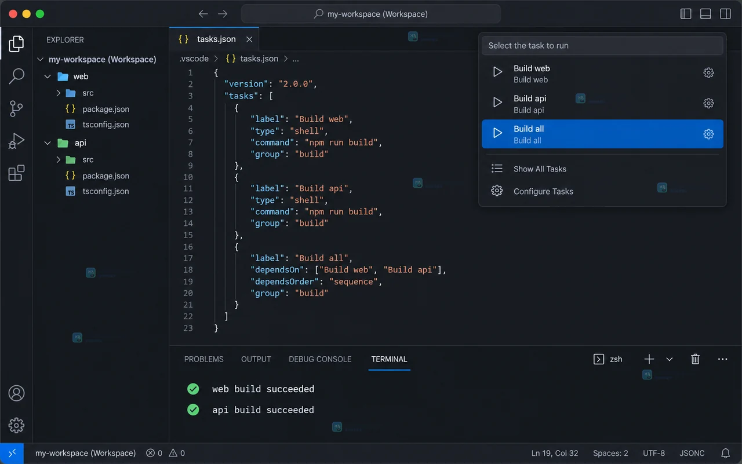Open tsconfig.json in the web folder
Viewport: 742px width, 464px height.
pos(106,125)
